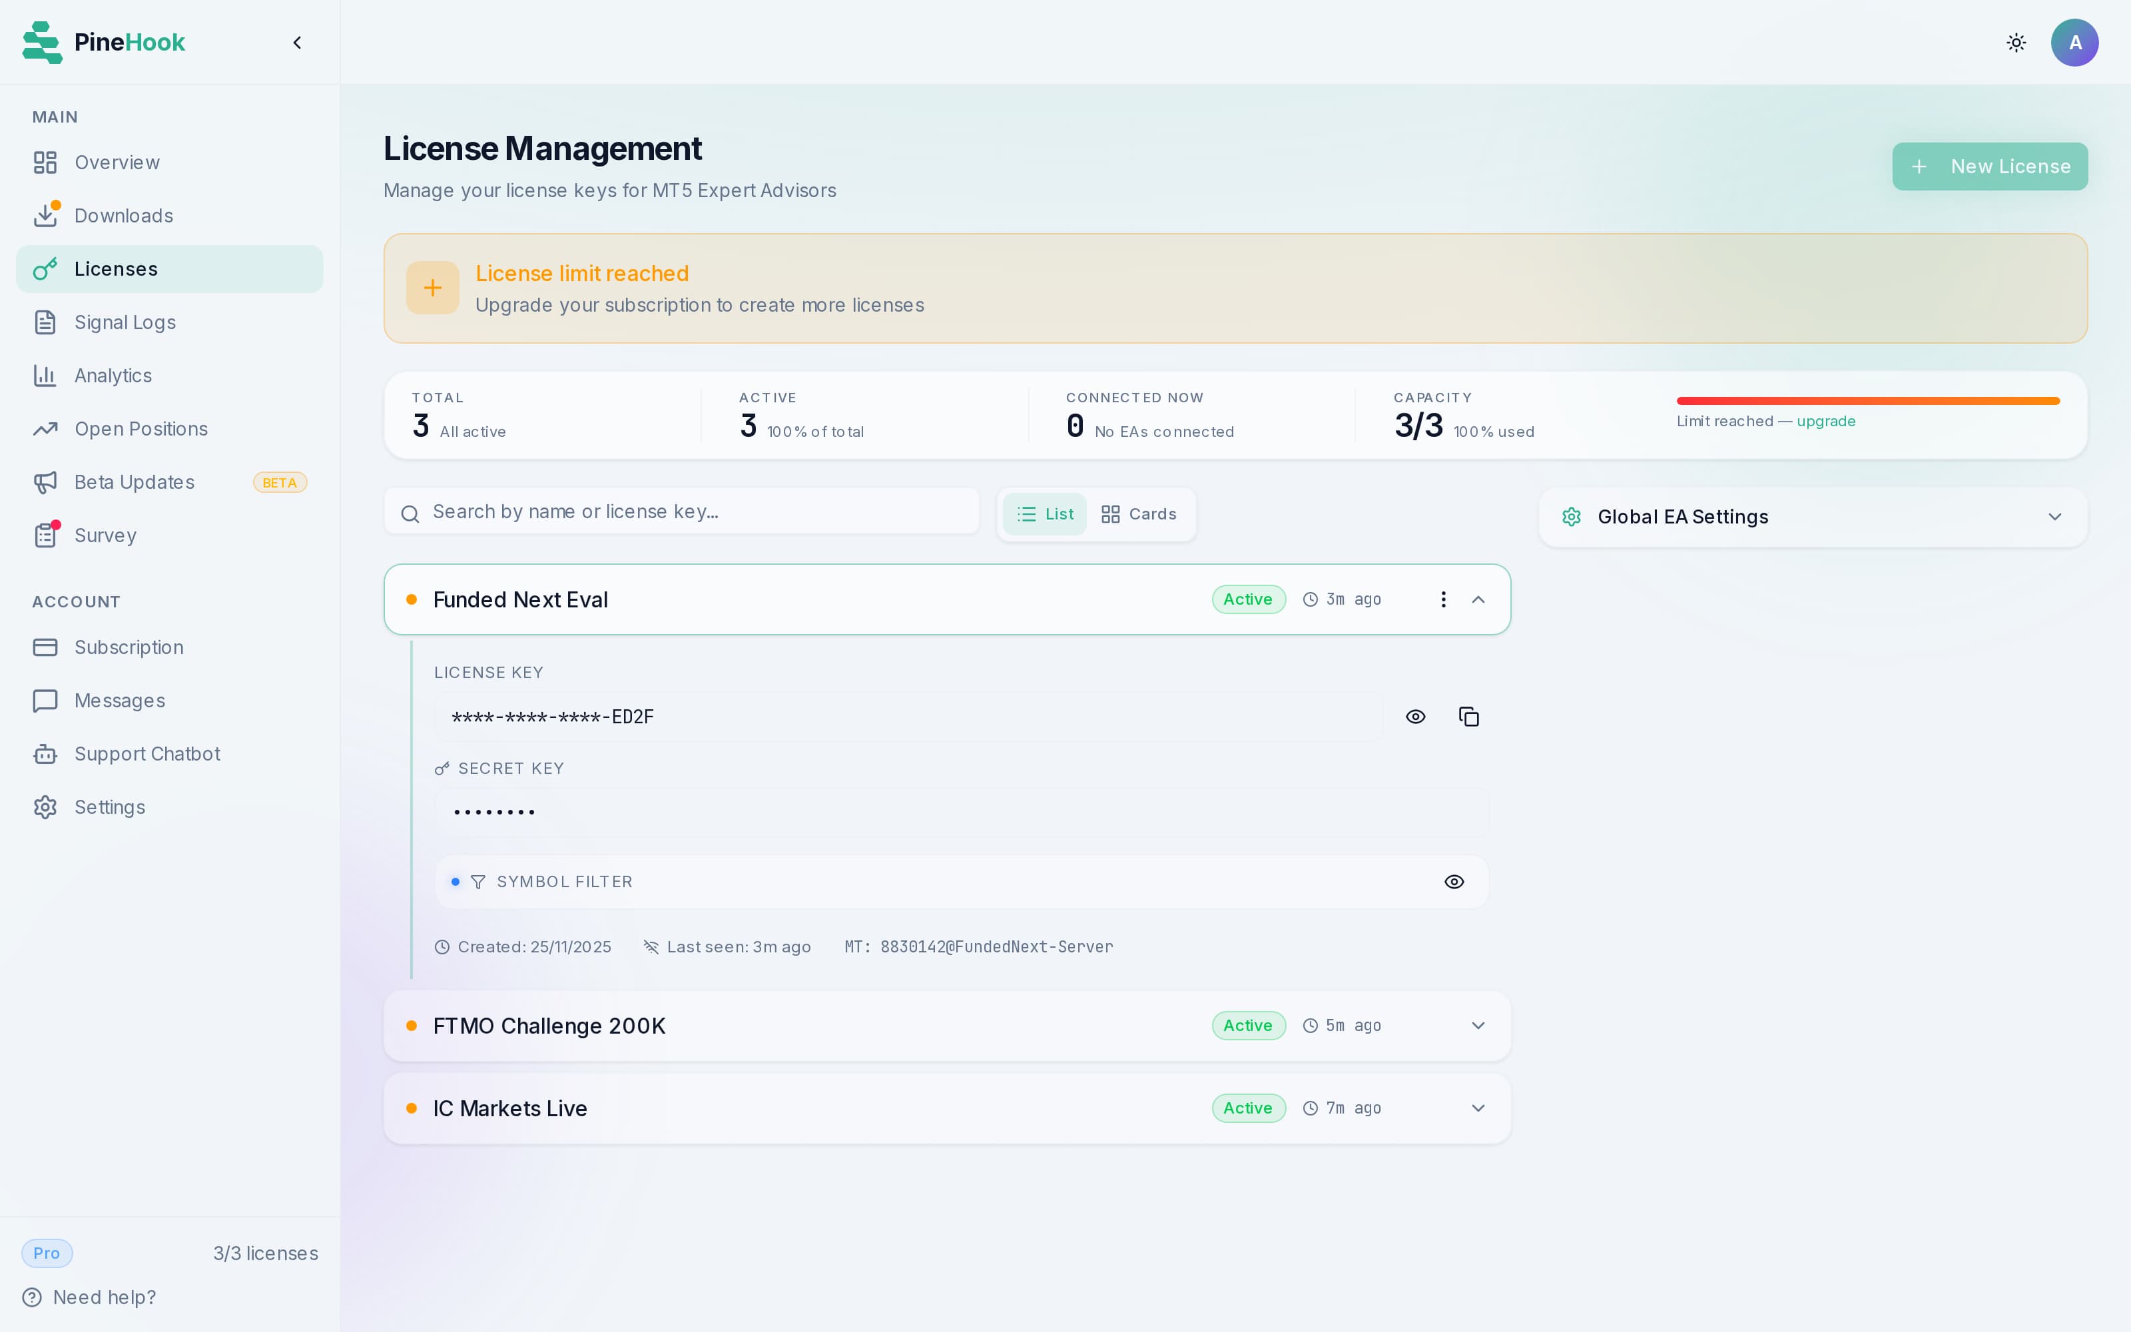Collapse the sidebar with the chevron arrow
2131x1332 pixels.
coord(298,42)
